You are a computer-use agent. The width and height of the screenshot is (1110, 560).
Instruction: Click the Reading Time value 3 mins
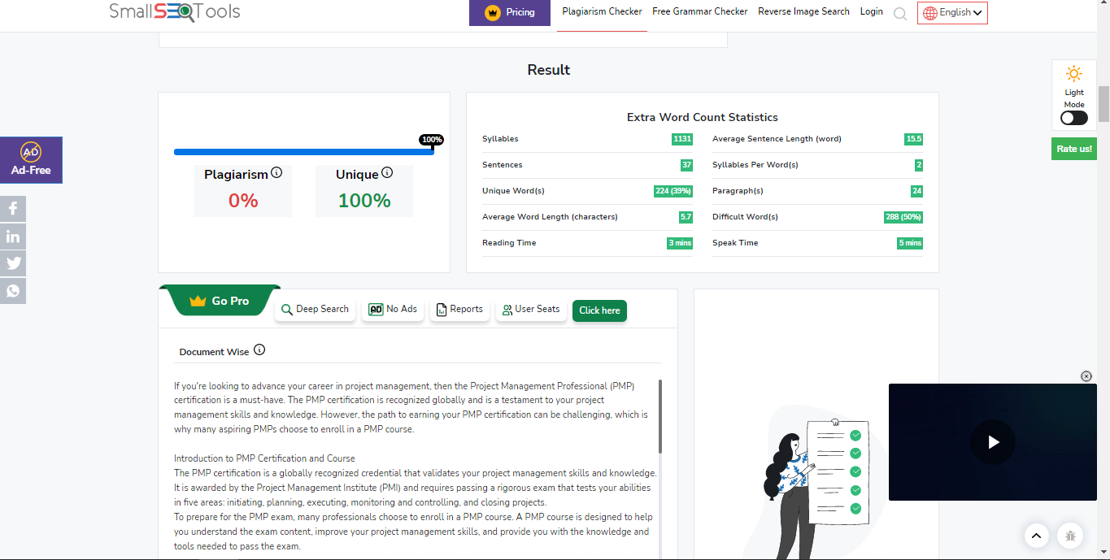click(x=680, y=243)
